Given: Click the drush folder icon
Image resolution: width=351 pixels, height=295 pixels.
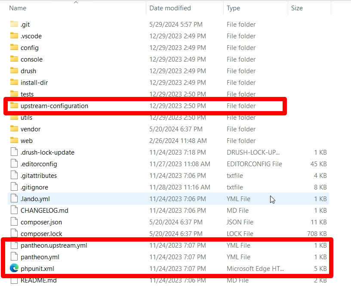Looking at the screenshot, I should coord(14,71).
